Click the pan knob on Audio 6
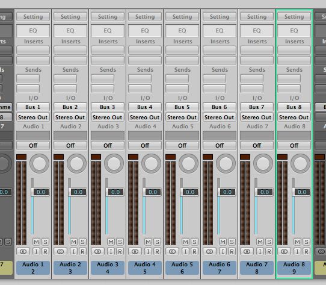Image resolution: width=326 pixels, height=285 pixels. click(226, 163)
